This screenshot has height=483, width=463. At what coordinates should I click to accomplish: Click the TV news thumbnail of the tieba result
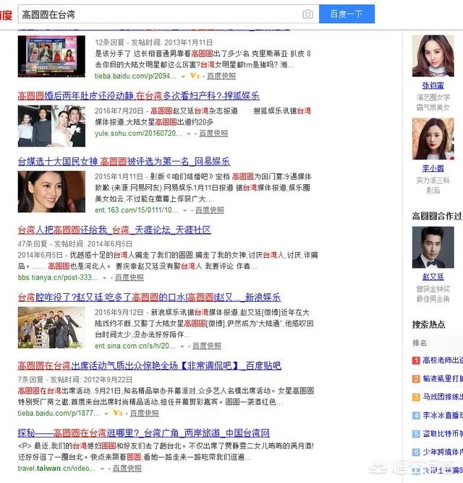tap(51, 56)
